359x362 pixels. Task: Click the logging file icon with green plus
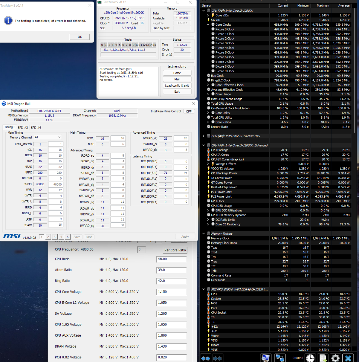pyautogui.click(x=323, y=358)
